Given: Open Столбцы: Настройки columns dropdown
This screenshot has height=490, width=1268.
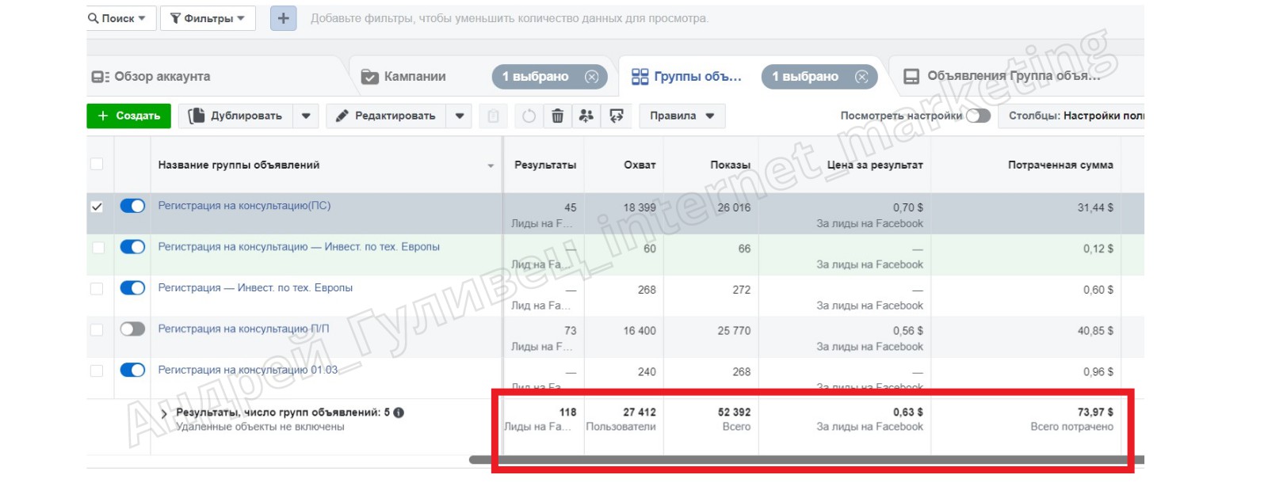Looking at the screenshot, I should click(x=1071, y=116).
